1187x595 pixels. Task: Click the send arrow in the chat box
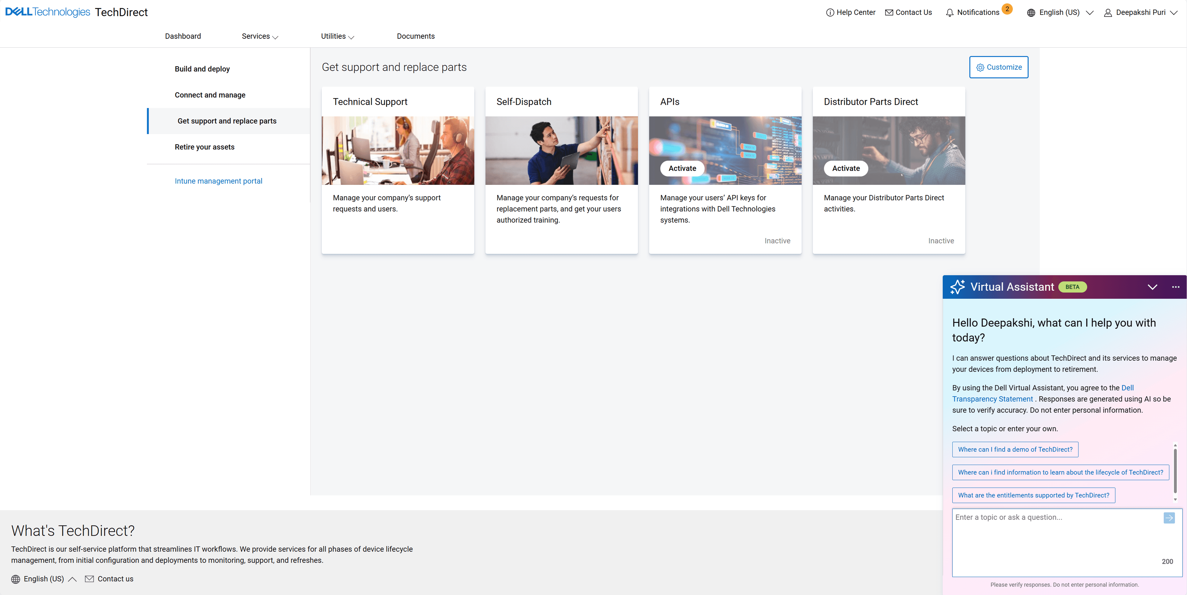[1169, 518]
